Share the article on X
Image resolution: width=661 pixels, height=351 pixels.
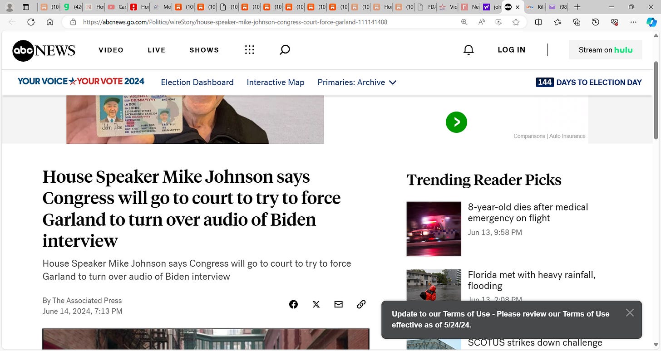316,304
